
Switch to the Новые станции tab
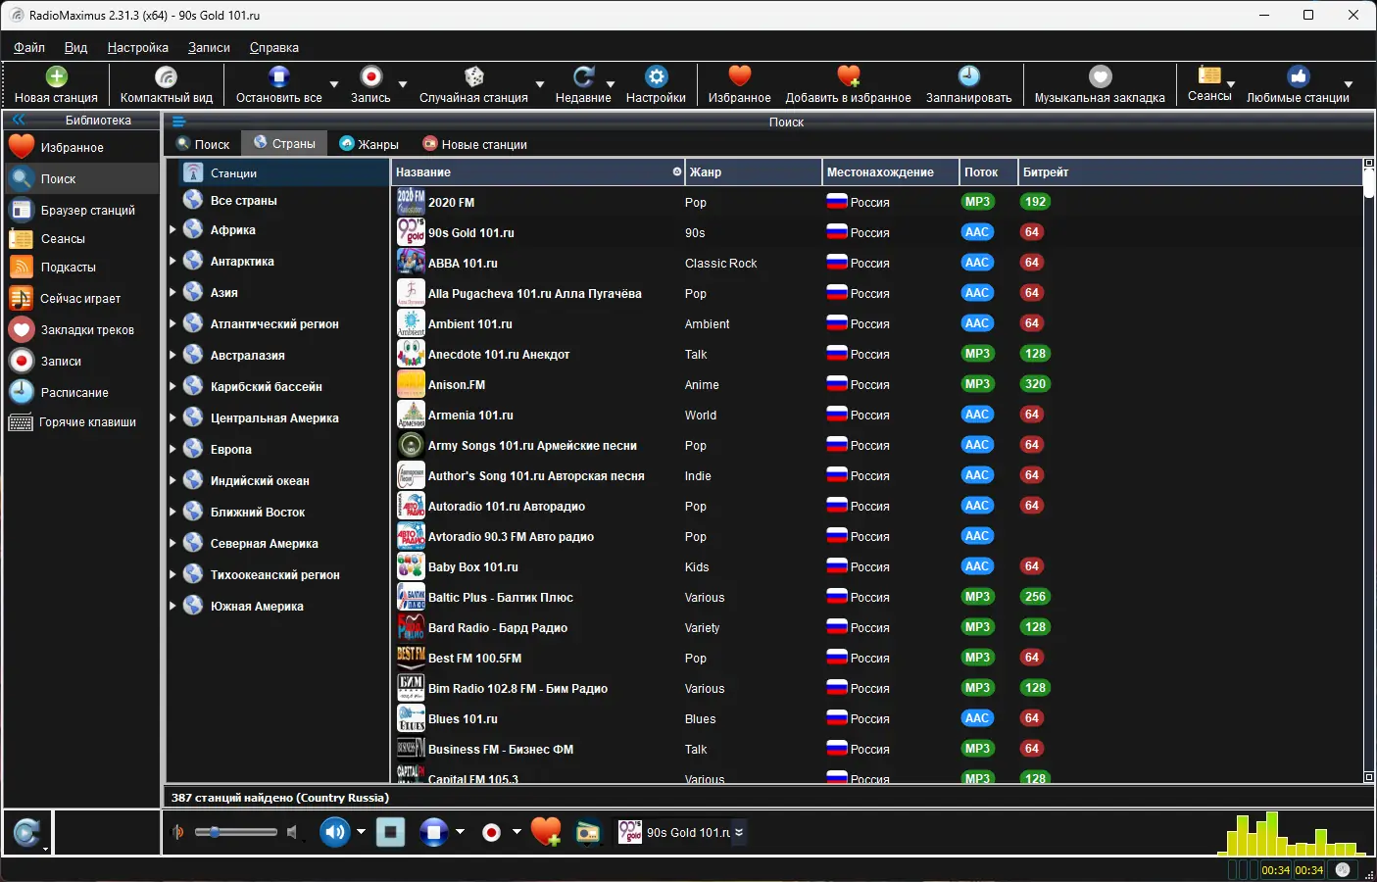(475, 144)
